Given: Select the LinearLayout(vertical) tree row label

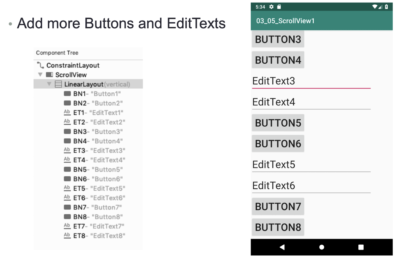Looking at the screenshot, I should pos(97,84).
